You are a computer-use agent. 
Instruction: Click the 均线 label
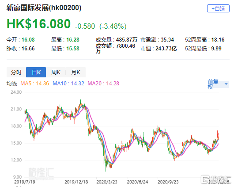pyautogui.click(x=12, y=84)
